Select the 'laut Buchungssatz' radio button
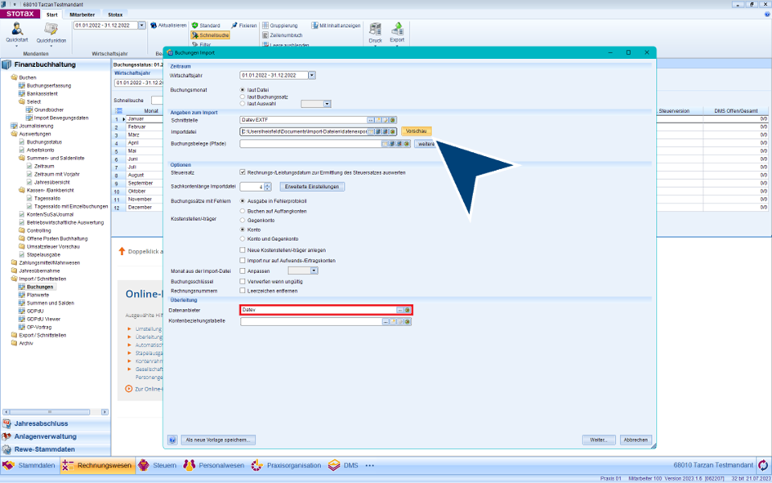 243,96
